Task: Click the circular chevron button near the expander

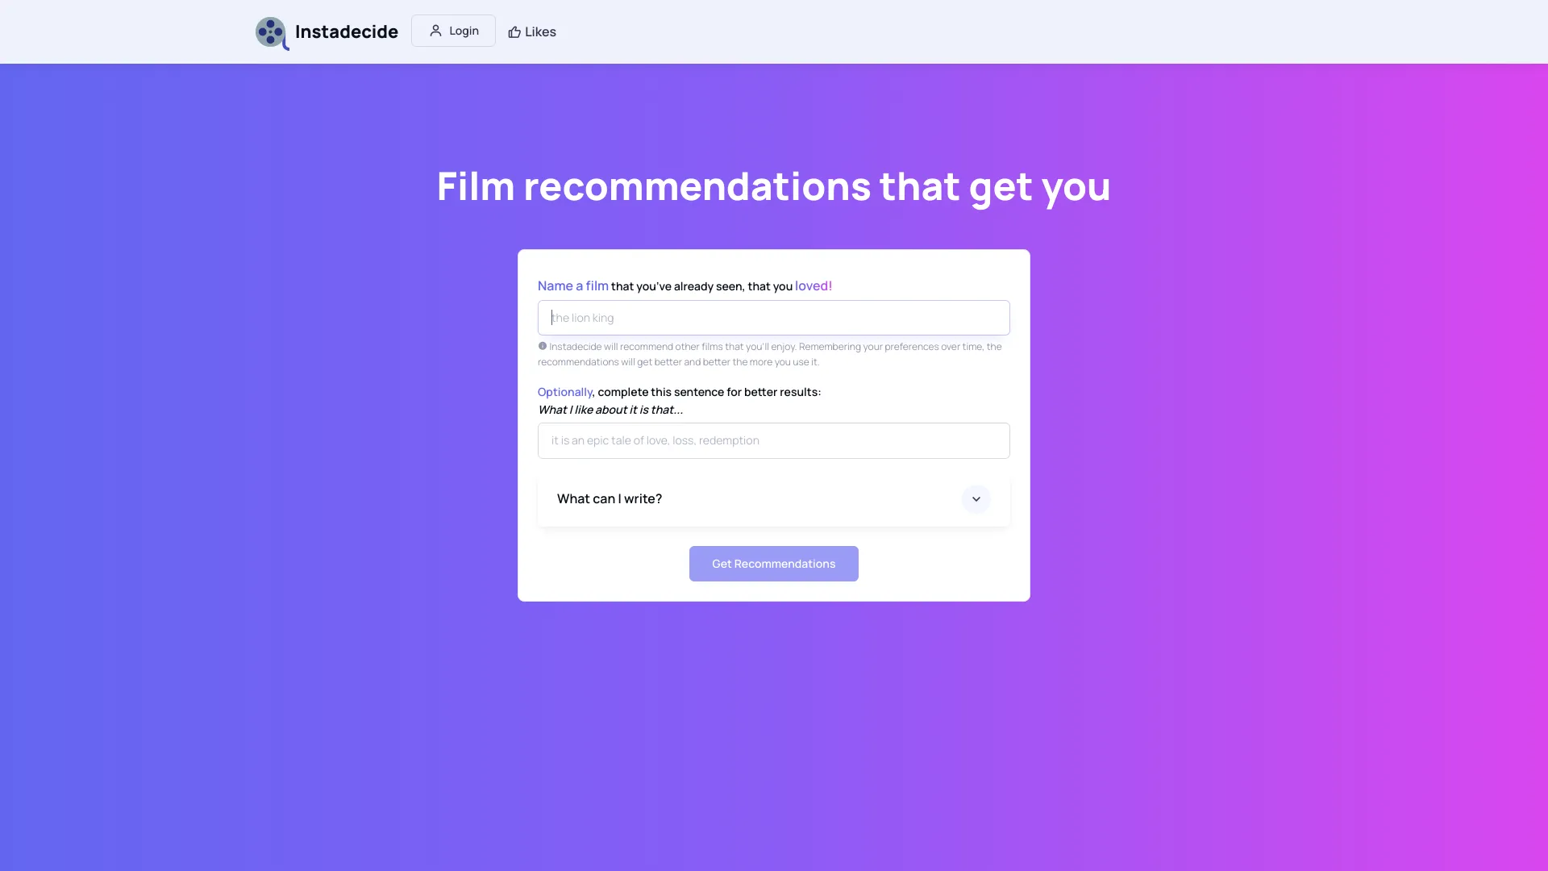Action: 976,499
